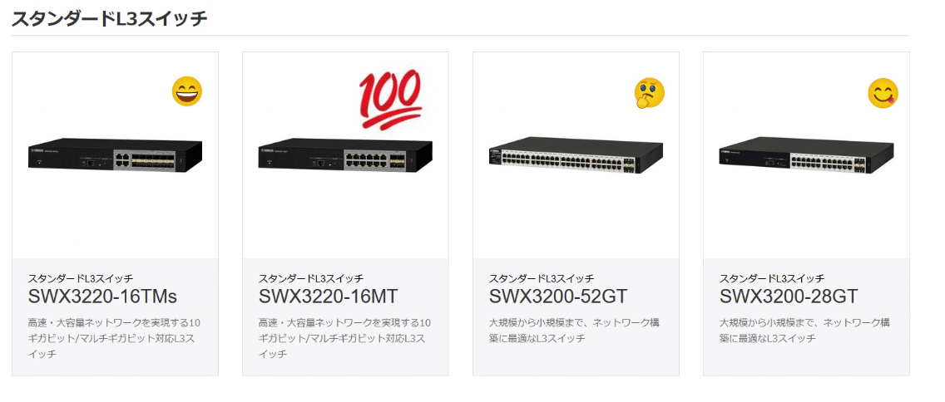Click the category label above SWX3200-28GT
The image size is (945, 402).
(772, 278)
